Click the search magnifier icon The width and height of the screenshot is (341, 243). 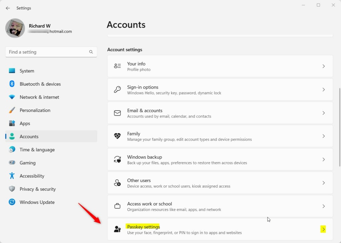[91, 52]
